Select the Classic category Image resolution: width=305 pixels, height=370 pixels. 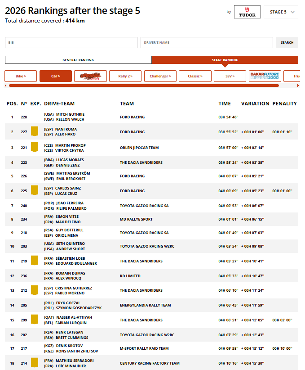[195, 76]
